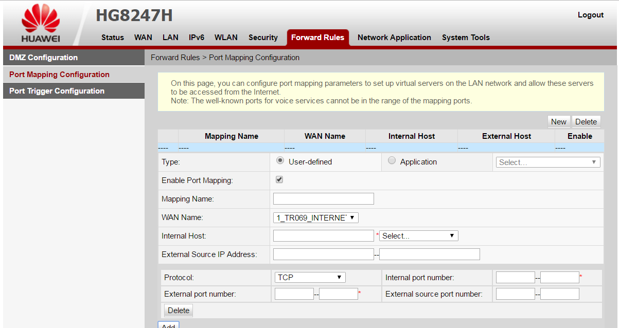Viewport: 619px width, 328px height.
Task: Click the Huawei logo
Action: [x=41, y=23]
